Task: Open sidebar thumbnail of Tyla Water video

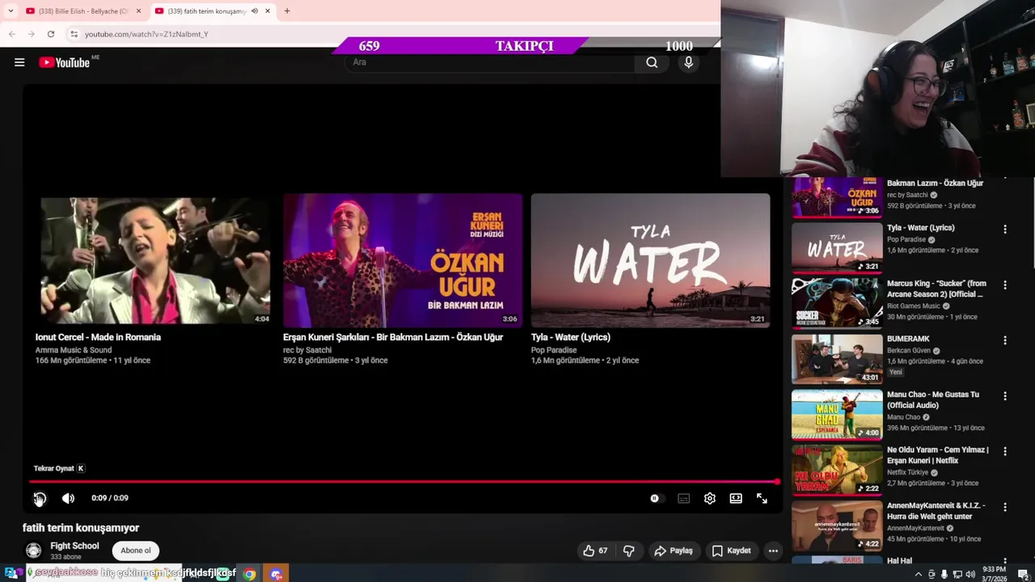Action: 837,247
